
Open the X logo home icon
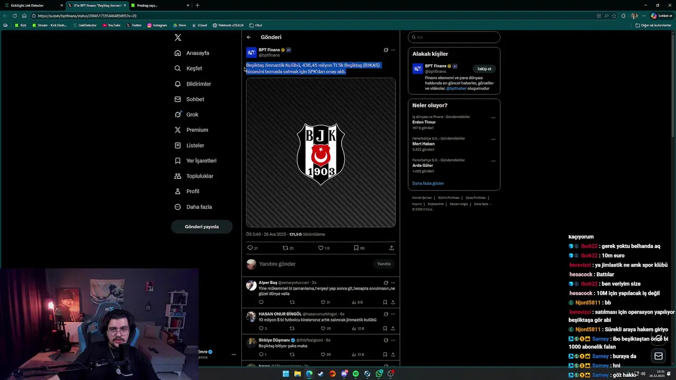point(178,37)
